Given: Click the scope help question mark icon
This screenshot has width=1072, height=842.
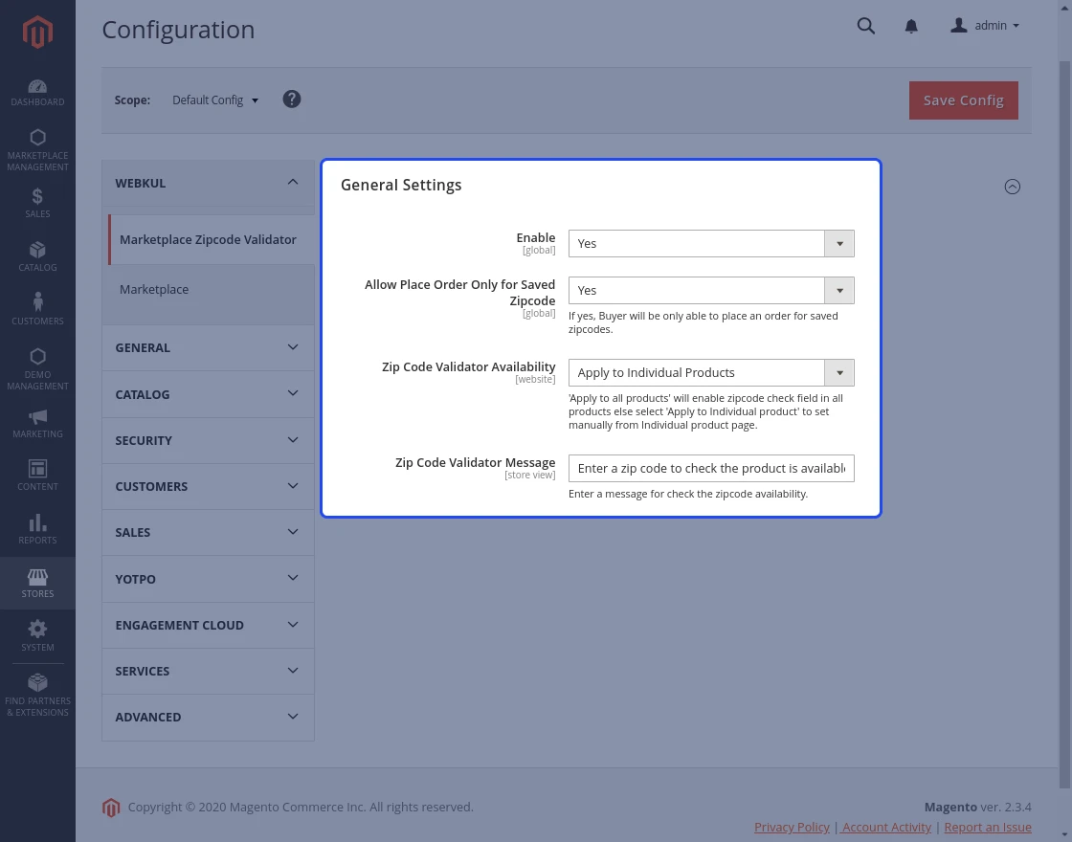Looking at the screenshot, I should [292, 100].
